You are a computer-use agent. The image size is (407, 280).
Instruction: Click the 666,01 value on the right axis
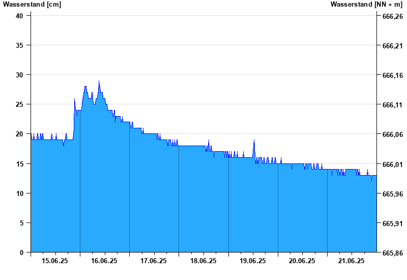392,164
